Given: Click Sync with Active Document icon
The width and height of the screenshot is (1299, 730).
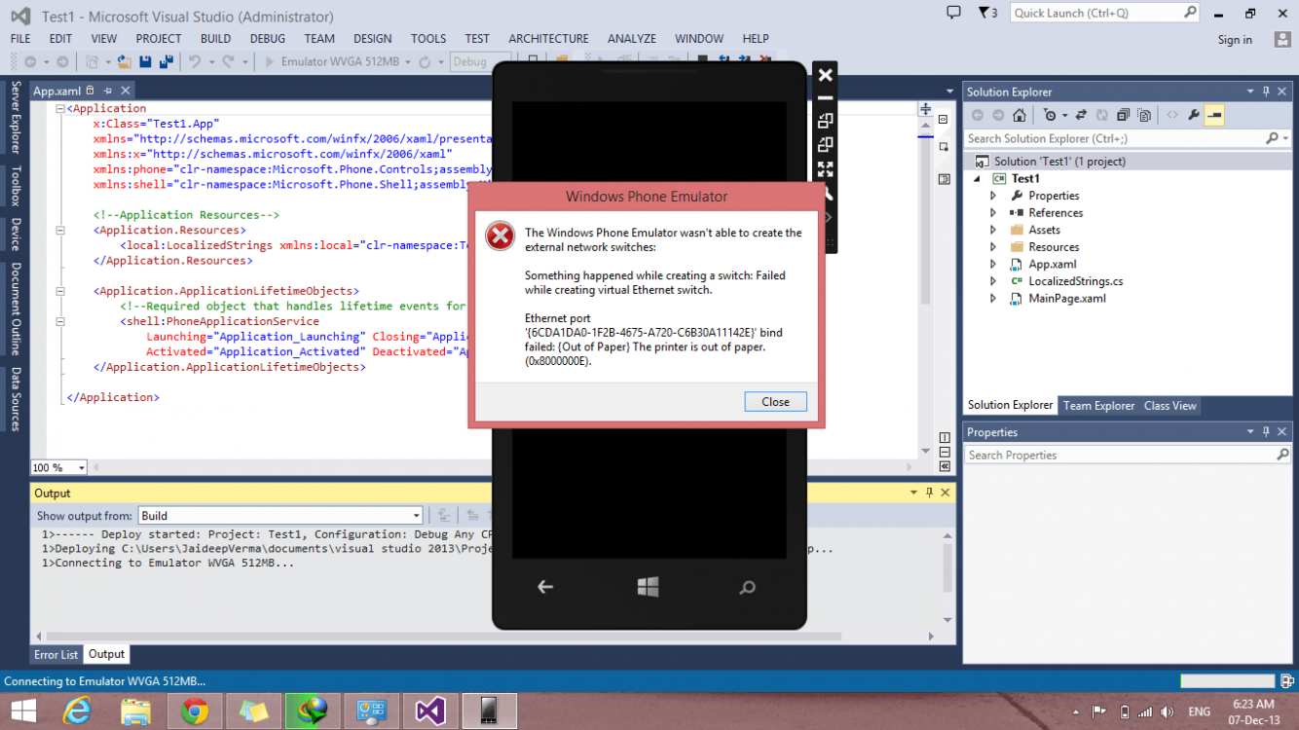Looking at the screenshot, I should pyautogui.click(x=1082, y=115).
